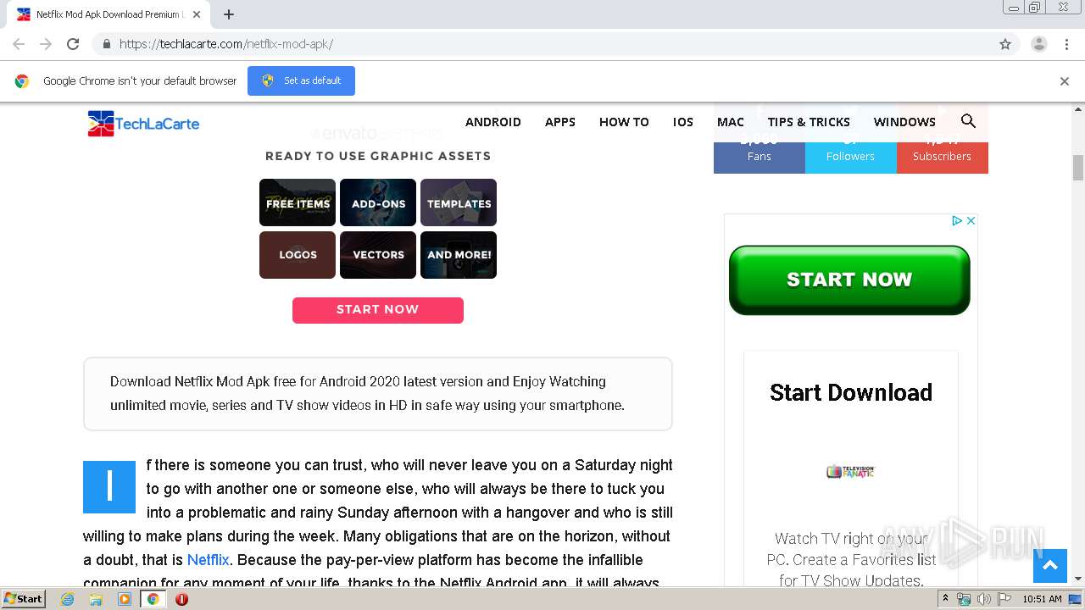Screen dimensions: 1085x610
Task: Click the green START NOW ad button
Action: [849, 280]
